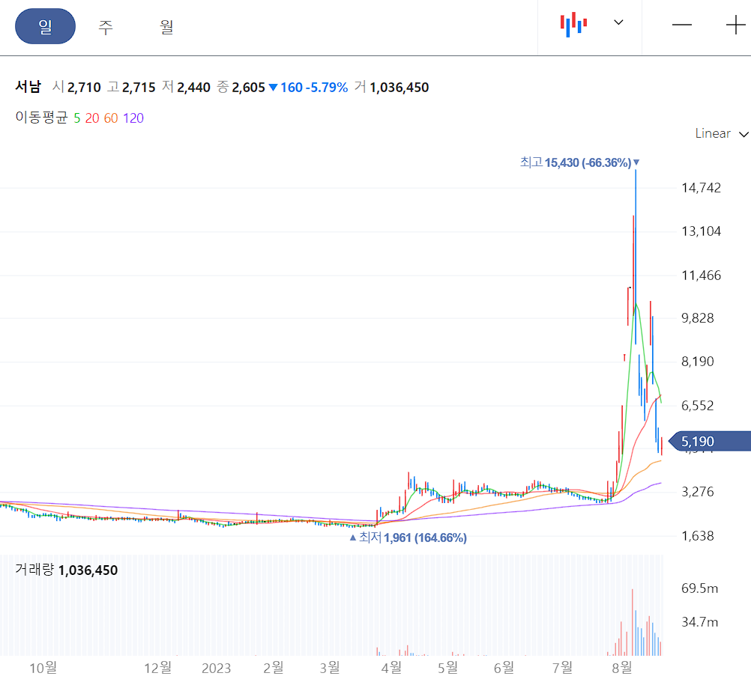Click the 20-day moving average label
Image resolution: width=751 pixels, height=685 pixels.
(x=92, y=118)
